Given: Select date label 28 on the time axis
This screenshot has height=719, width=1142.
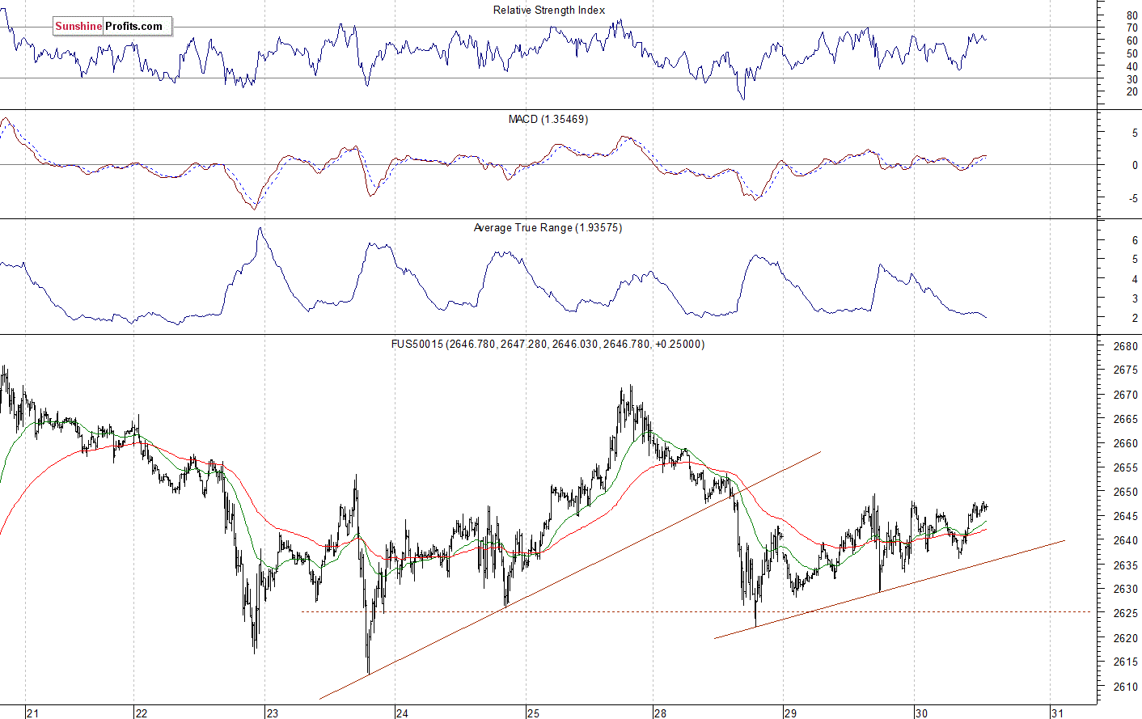Looking at the screenshot, I should pyautogui.click(x=661, y=713).
